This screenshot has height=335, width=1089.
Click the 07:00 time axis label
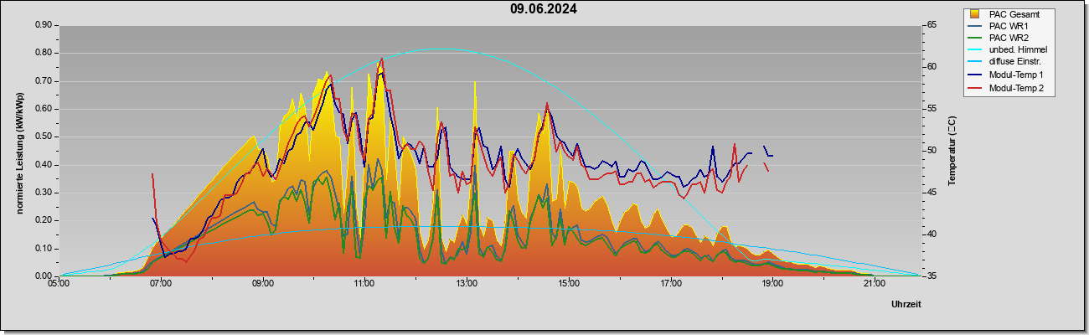pyautogui.click(x=161, y=283)
